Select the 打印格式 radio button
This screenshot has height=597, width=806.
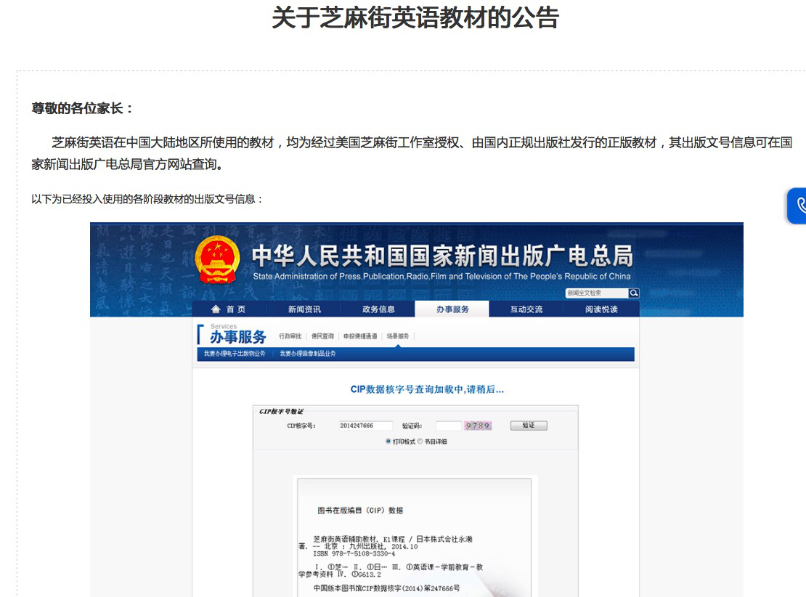(388, 441)
